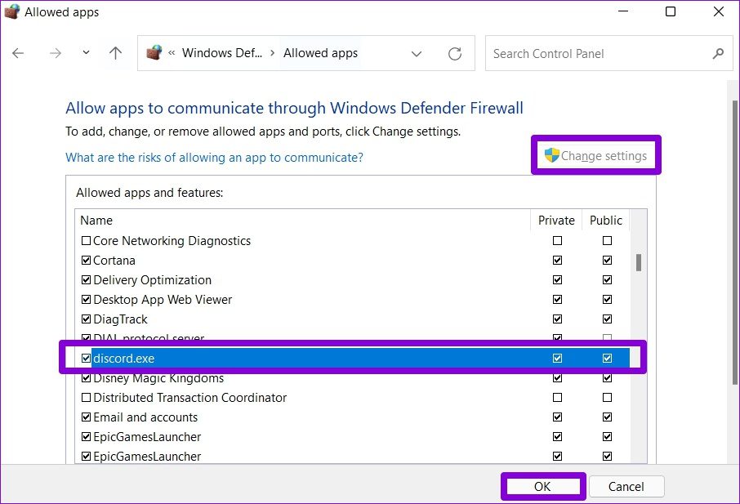Expand the recent navigation history chevron
The width and height of the screenshot is (740, 504).
point(85,53)
